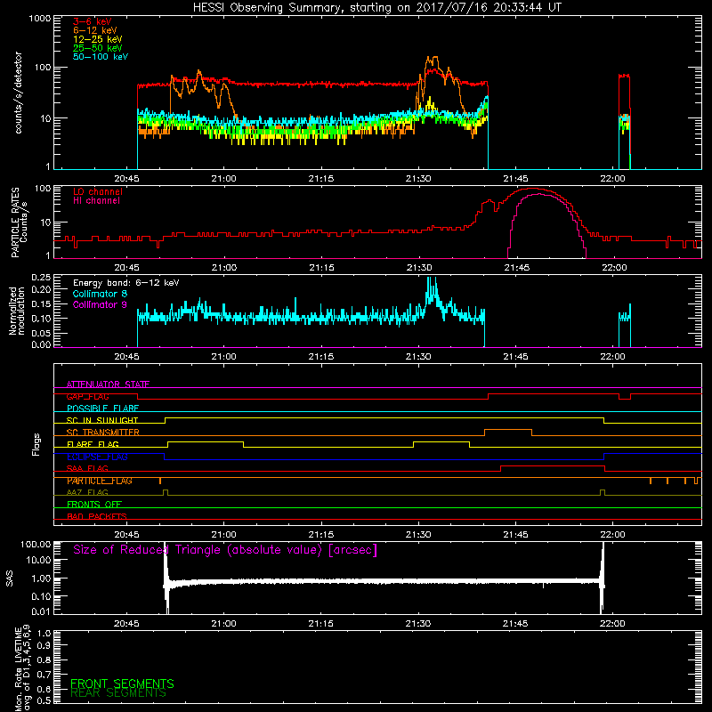Select the 12-25 keV legend label
712x712 pixels.
tap(98, 39)
